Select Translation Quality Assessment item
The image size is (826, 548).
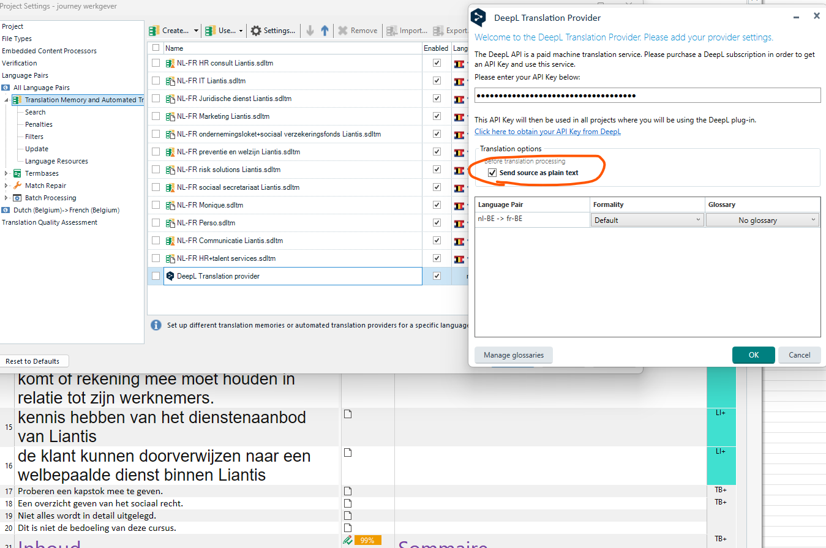(50, 222)
